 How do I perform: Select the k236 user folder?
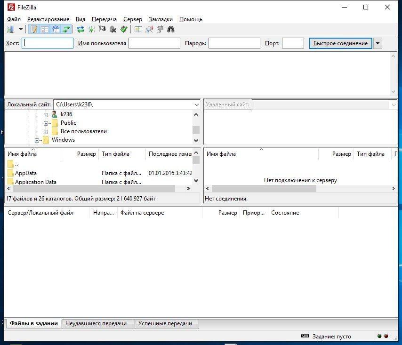(66, 114)
